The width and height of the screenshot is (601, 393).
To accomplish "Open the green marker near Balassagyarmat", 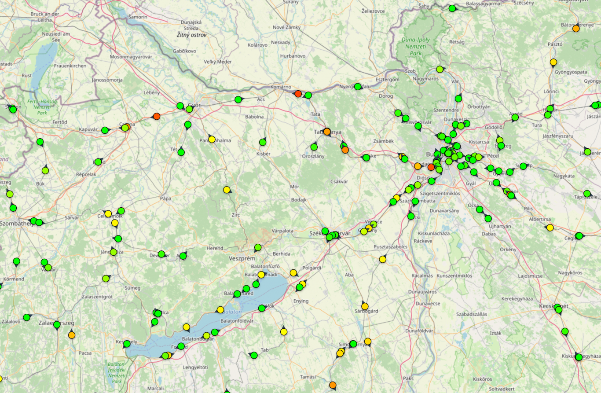I will (x=452, y=8).
